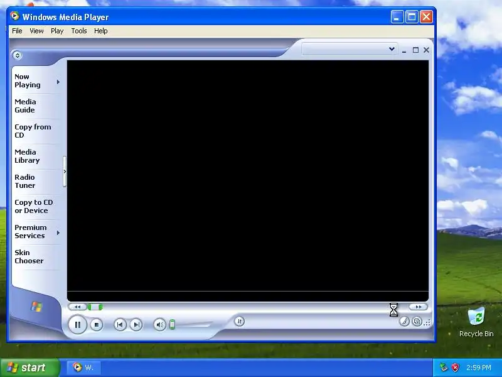
Task: Pause playback with the Pause button
Action: 77,325
